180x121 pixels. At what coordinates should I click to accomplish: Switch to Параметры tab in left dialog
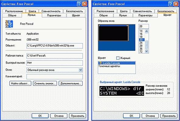(54, 16)
